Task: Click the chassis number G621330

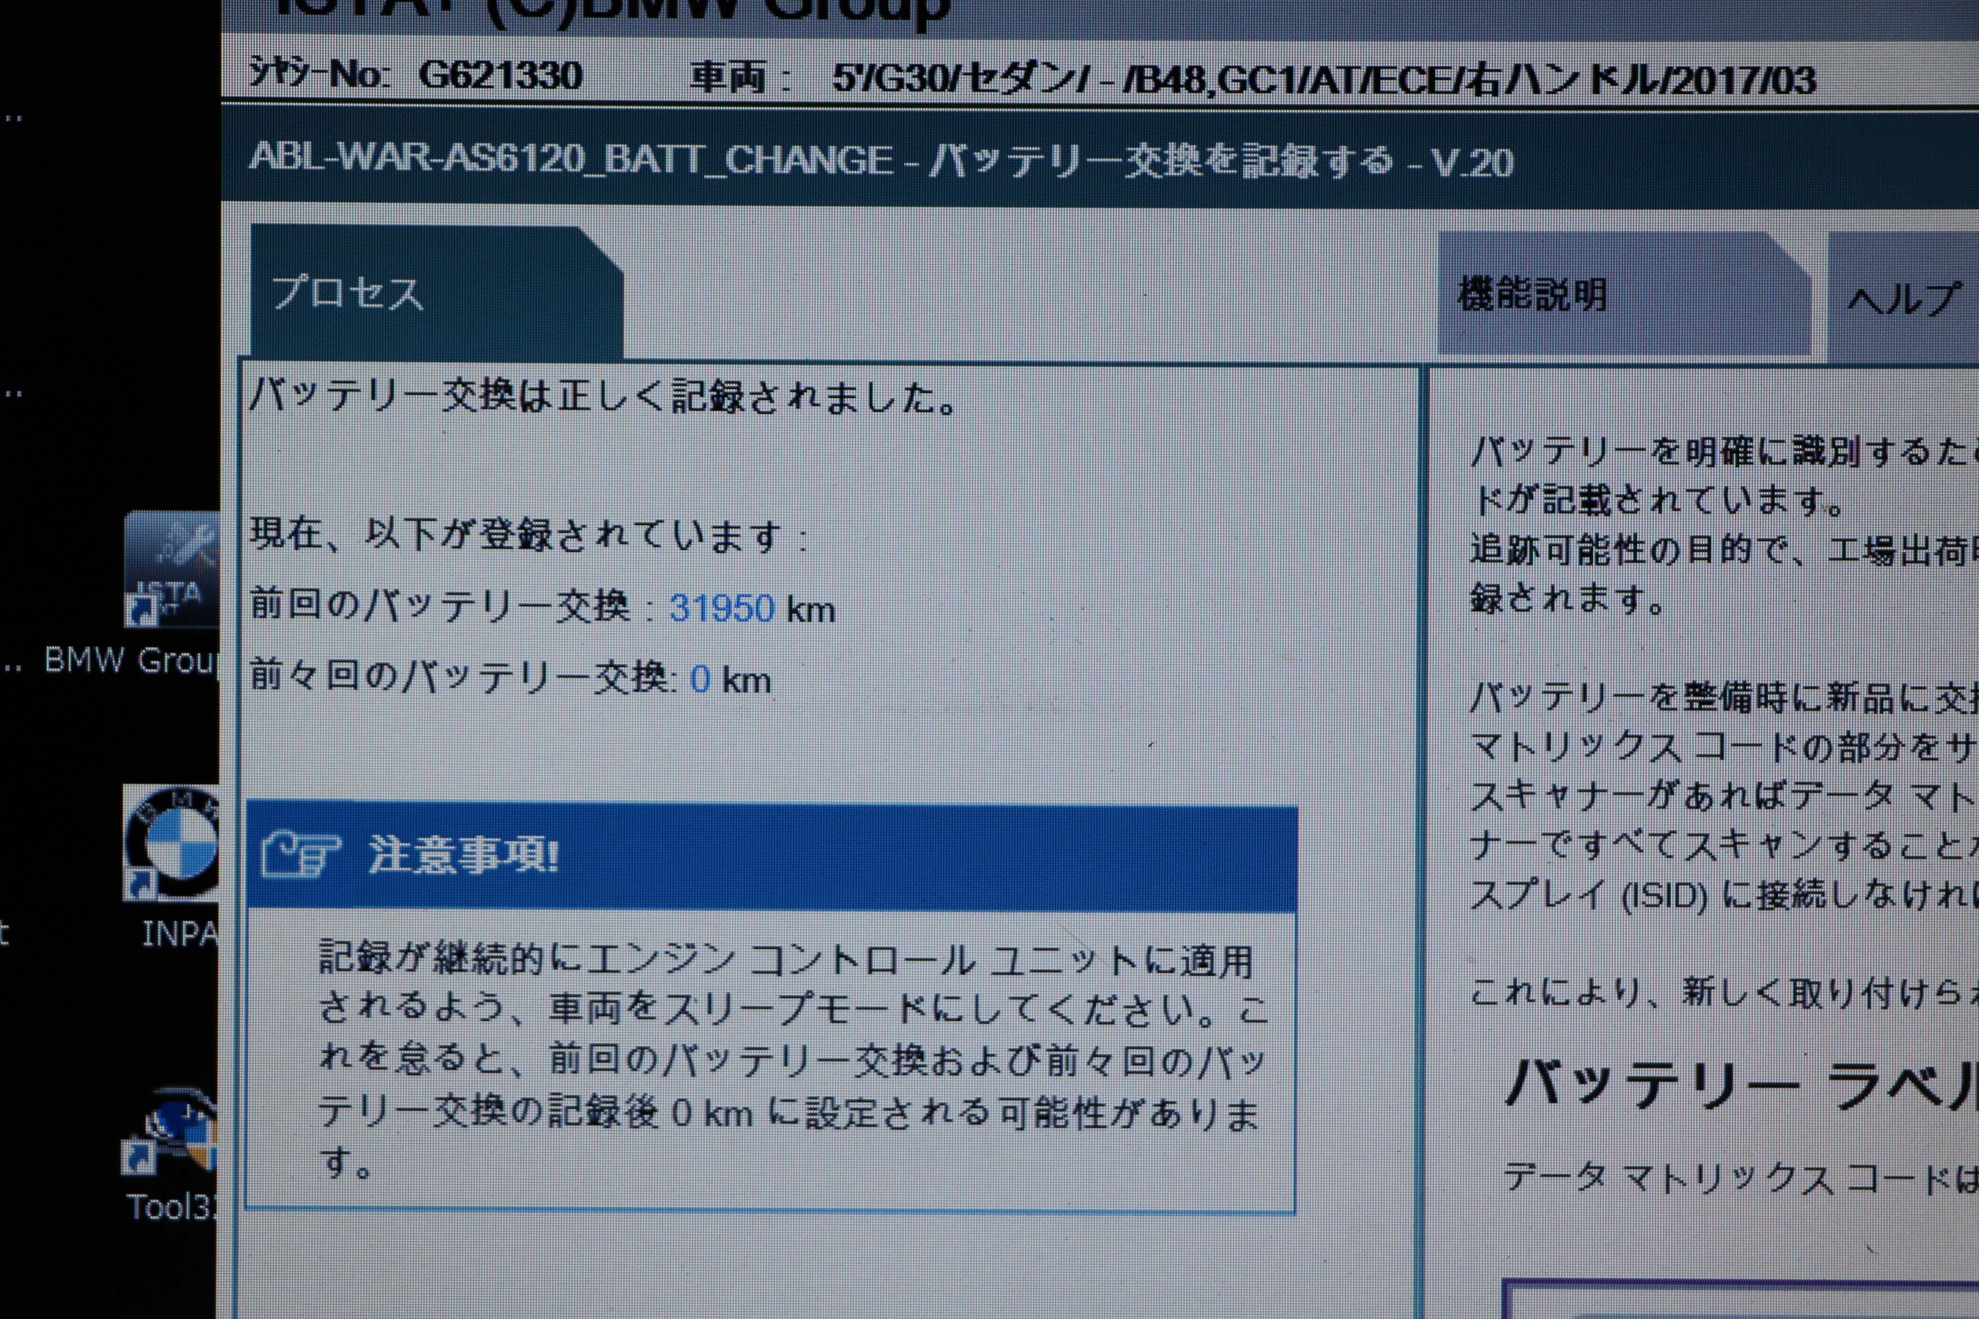Action: (501, 75)
